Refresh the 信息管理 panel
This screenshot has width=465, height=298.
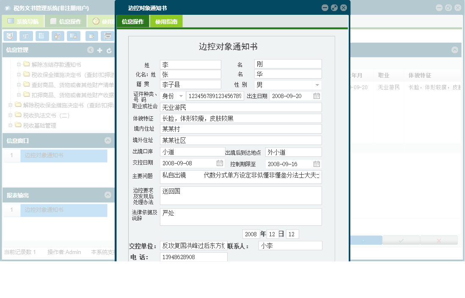tap(109, 50)
